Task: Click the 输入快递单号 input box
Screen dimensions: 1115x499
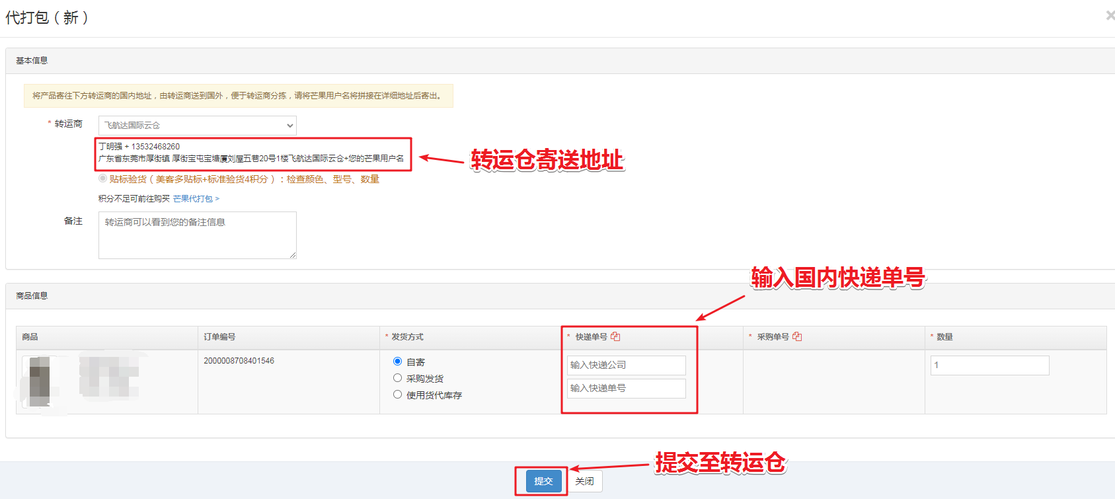Action: coord(626,388)
